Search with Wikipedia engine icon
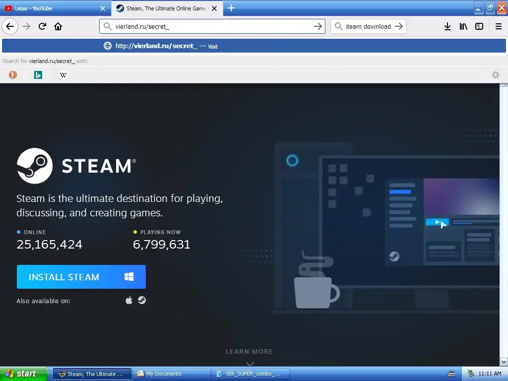508x381 pixels. (63, 75)
